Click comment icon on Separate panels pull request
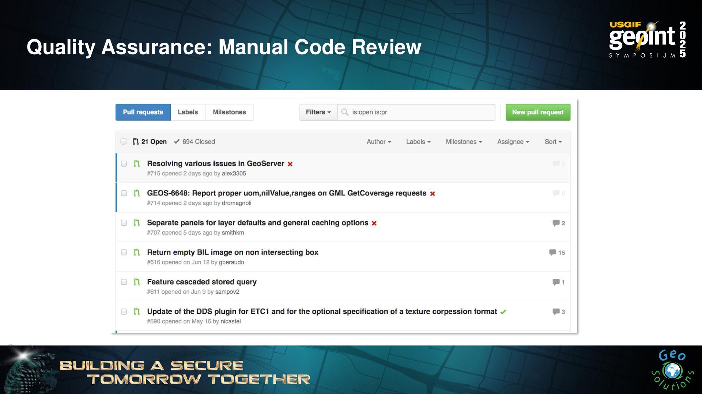 (556, 223)
